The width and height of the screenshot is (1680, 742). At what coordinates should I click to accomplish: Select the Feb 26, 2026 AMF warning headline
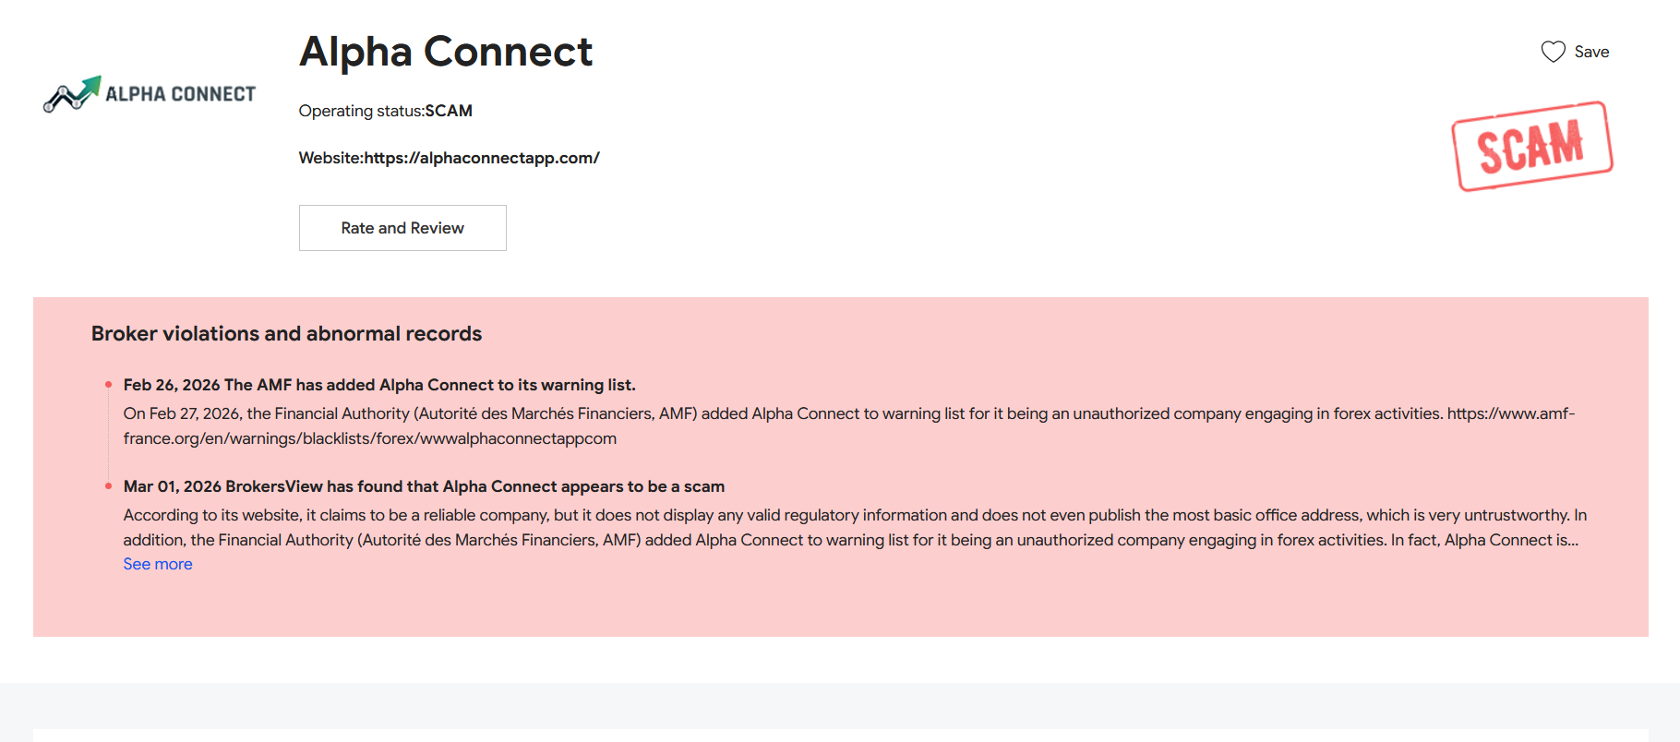click(379, 385)
